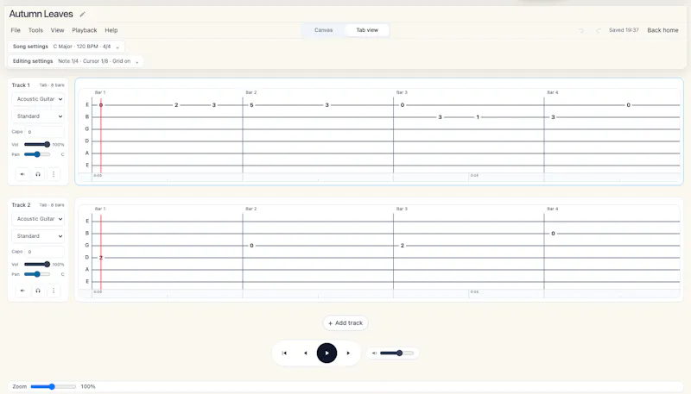Mute Track 2 with speaker icon
This screenshot has height=394, width=691.
[x=22, y=291]
